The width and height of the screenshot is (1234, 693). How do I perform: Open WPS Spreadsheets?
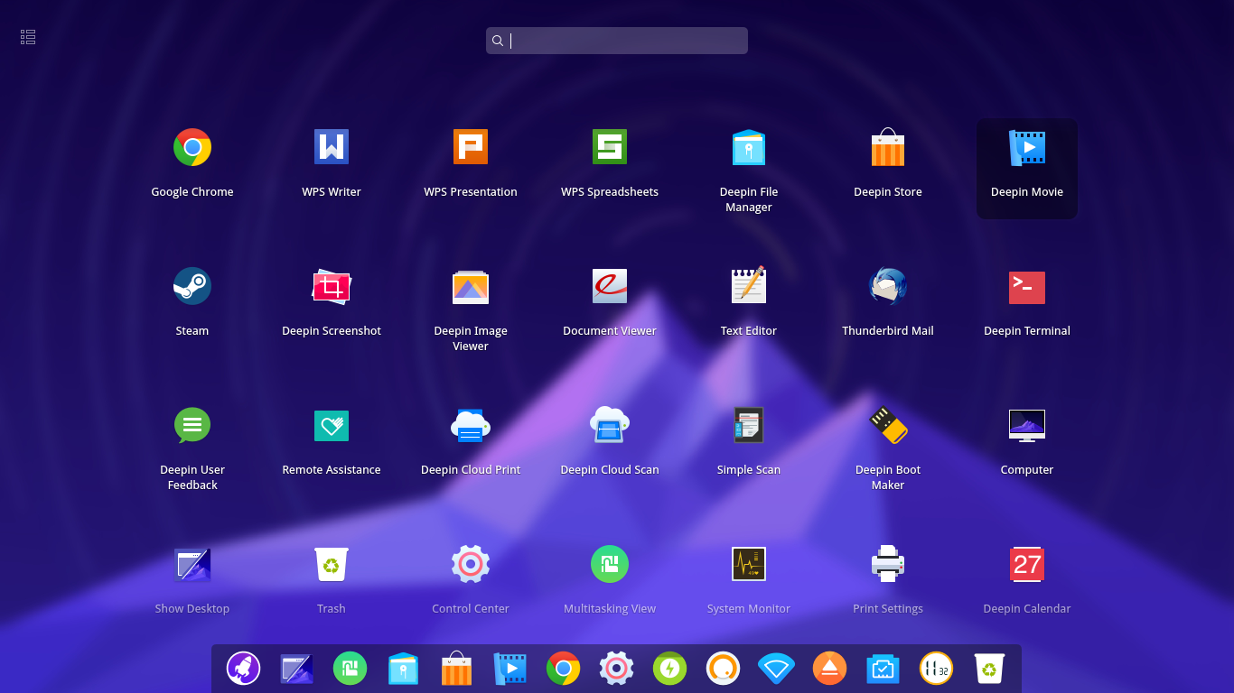click(x=610, y=147)
